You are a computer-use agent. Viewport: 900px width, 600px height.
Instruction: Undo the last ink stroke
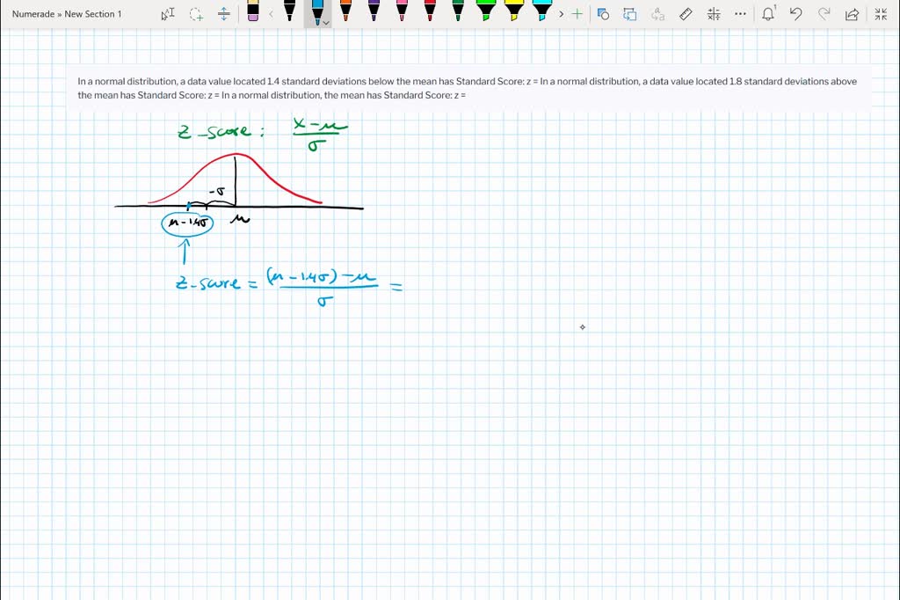tap(795, 14)
